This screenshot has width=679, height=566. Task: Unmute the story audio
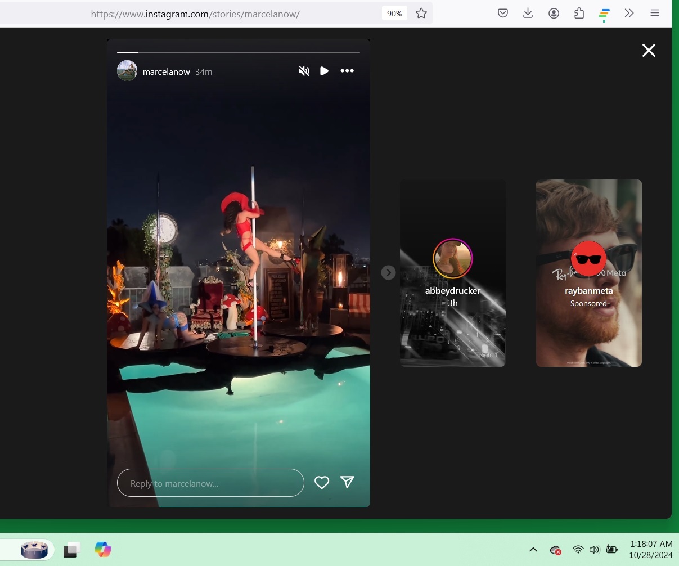click(304, 71)
